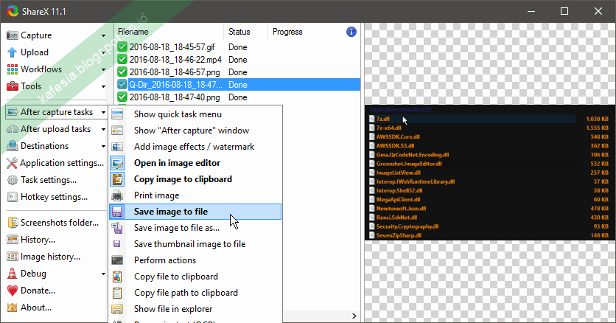
Task: Select Show "After capture" window entry
Action: click(195, 131)
